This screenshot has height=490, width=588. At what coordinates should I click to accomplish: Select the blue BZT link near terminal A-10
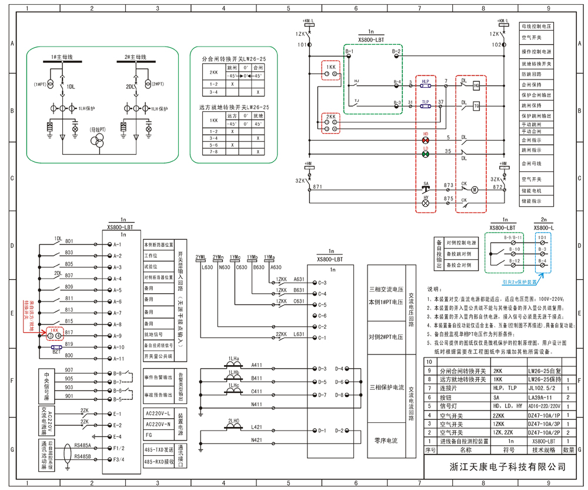click(x=56, y=348)
